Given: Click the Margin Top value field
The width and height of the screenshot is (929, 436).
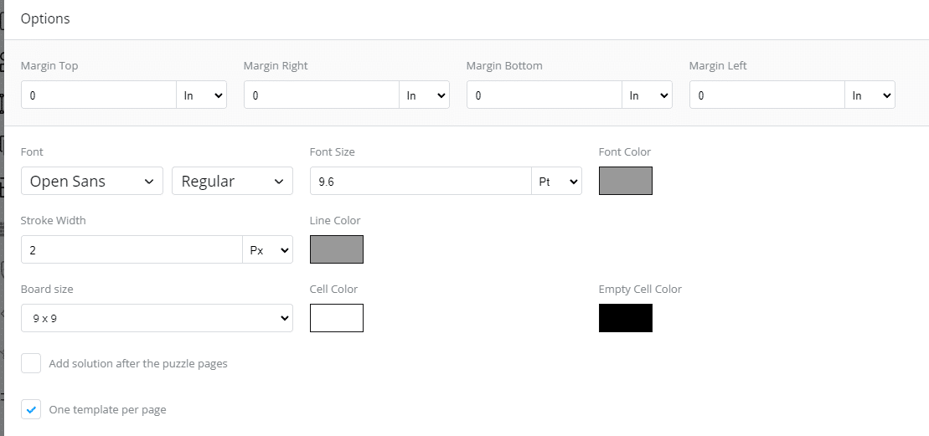Looking at the screenshot, I should (99, 95).
